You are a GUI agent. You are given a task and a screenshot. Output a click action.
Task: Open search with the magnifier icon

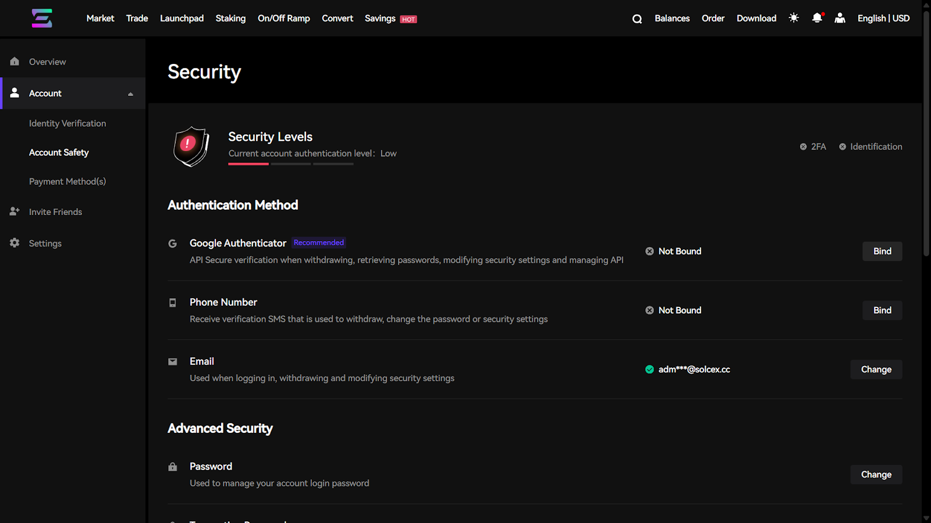637,19
